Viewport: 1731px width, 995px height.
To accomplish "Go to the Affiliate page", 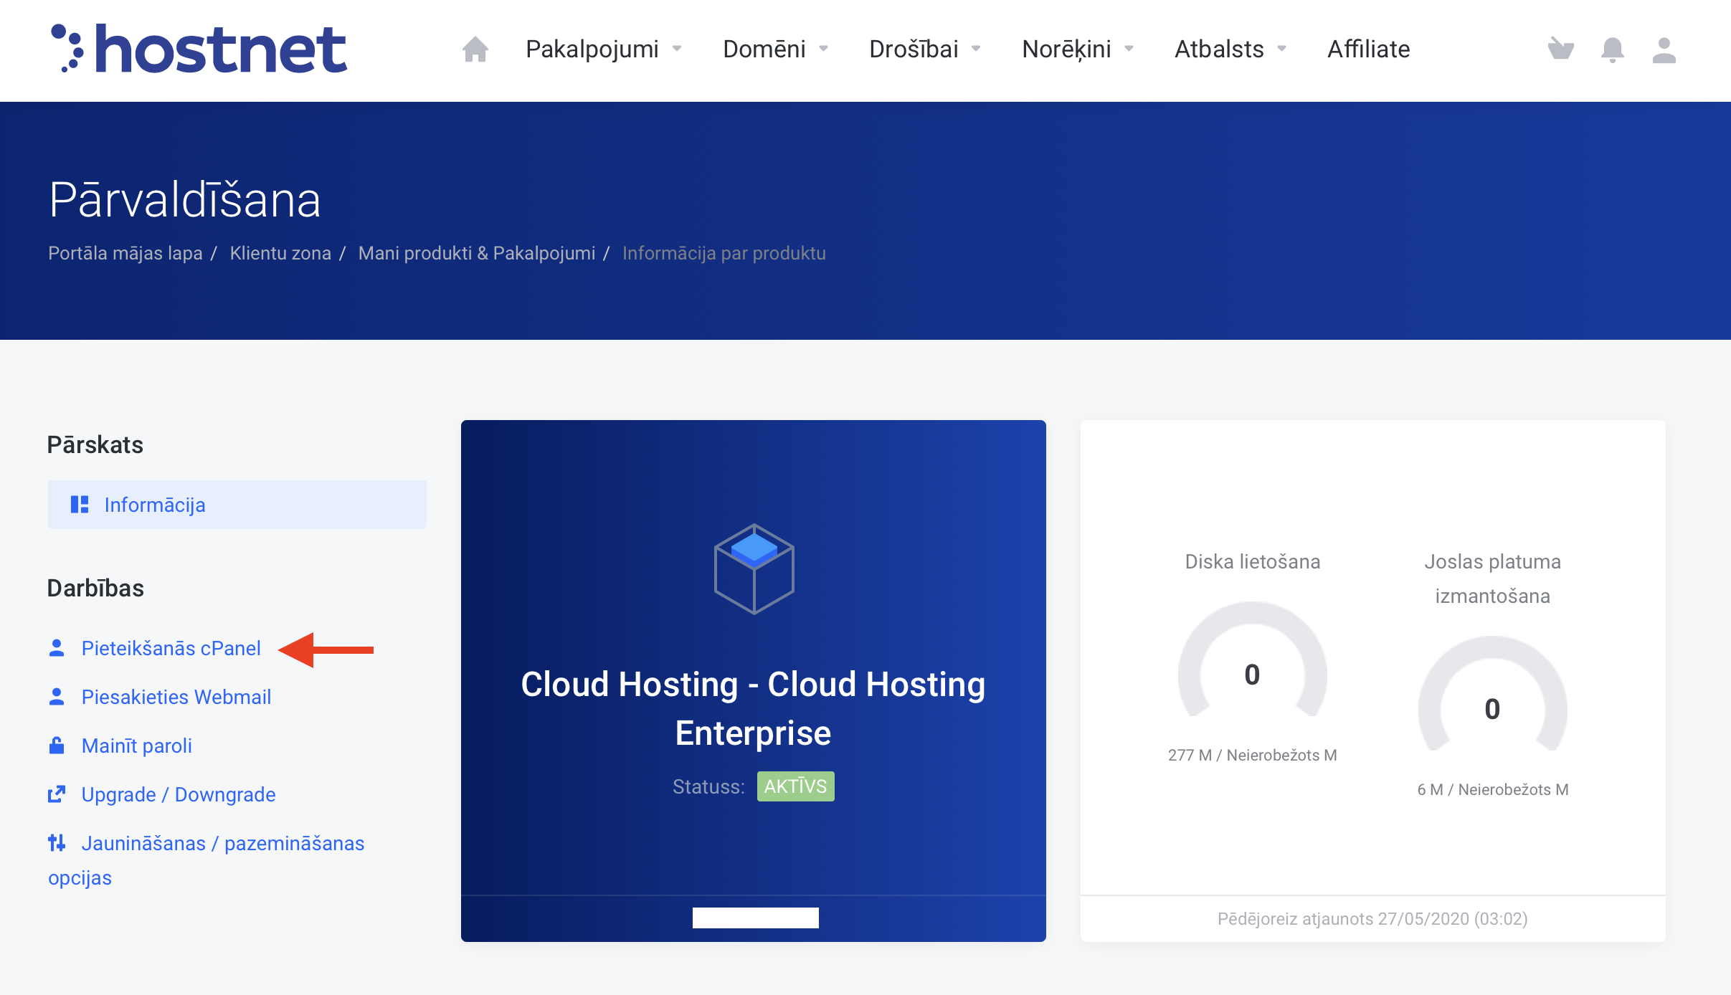I will tap(1368, 49).
